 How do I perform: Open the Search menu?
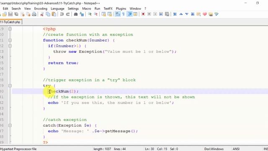click(x=16, y=8)
